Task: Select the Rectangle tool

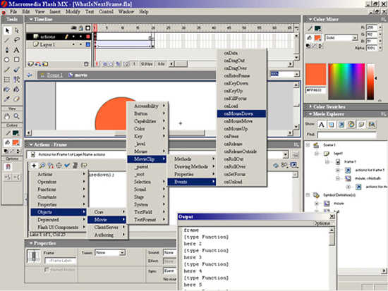Action: coord(17,60)
